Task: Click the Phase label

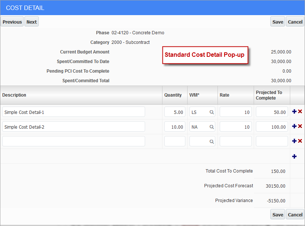Action: tap(103, 32)
